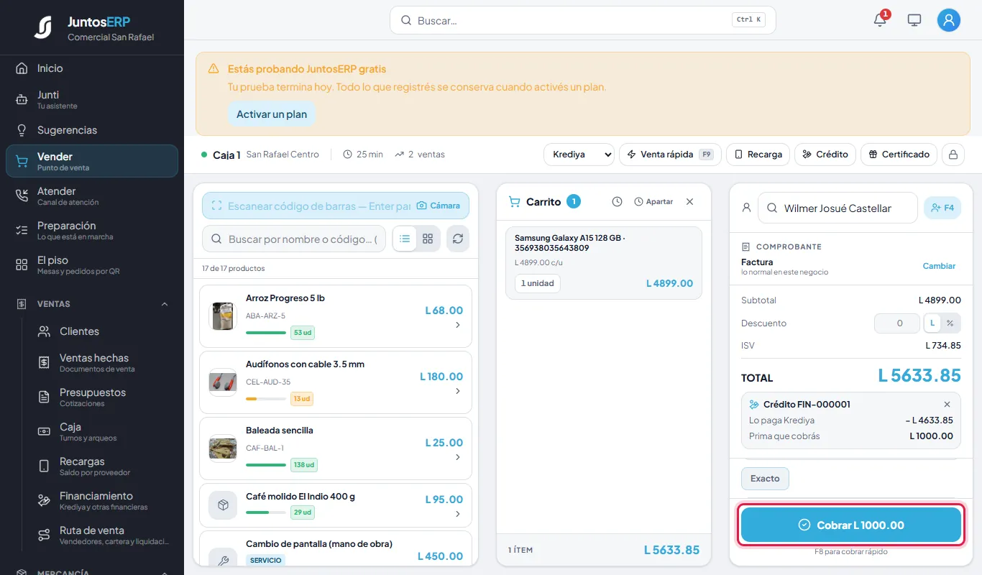982x575 pixels.
Task: Click the JuntosERP logo
Action: 43,27
